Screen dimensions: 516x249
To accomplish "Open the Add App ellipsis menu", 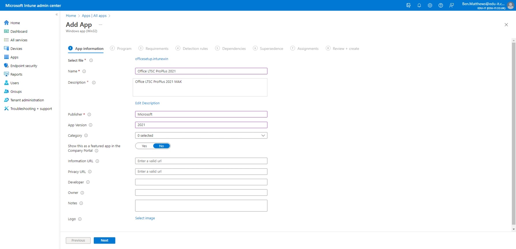I will 100,25.
